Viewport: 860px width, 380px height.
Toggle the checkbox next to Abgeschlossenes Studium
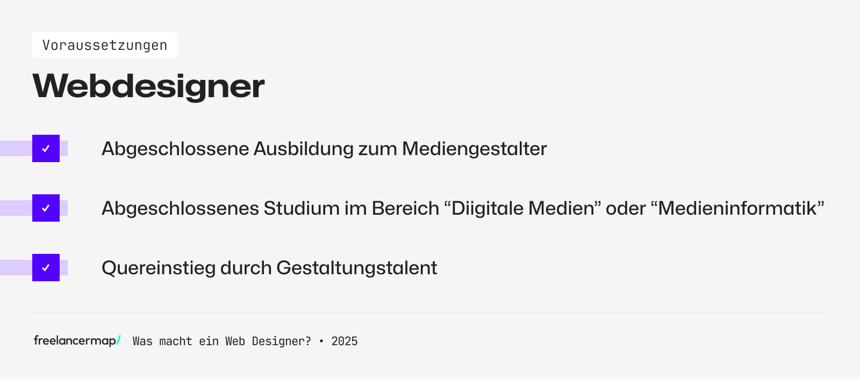tap(46, 208)
